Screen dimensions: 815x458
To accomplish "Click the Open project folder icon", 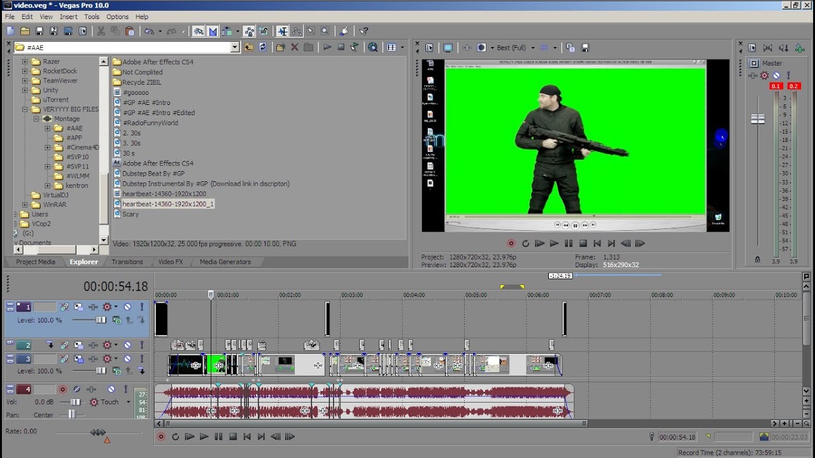I will coord(25,31).
